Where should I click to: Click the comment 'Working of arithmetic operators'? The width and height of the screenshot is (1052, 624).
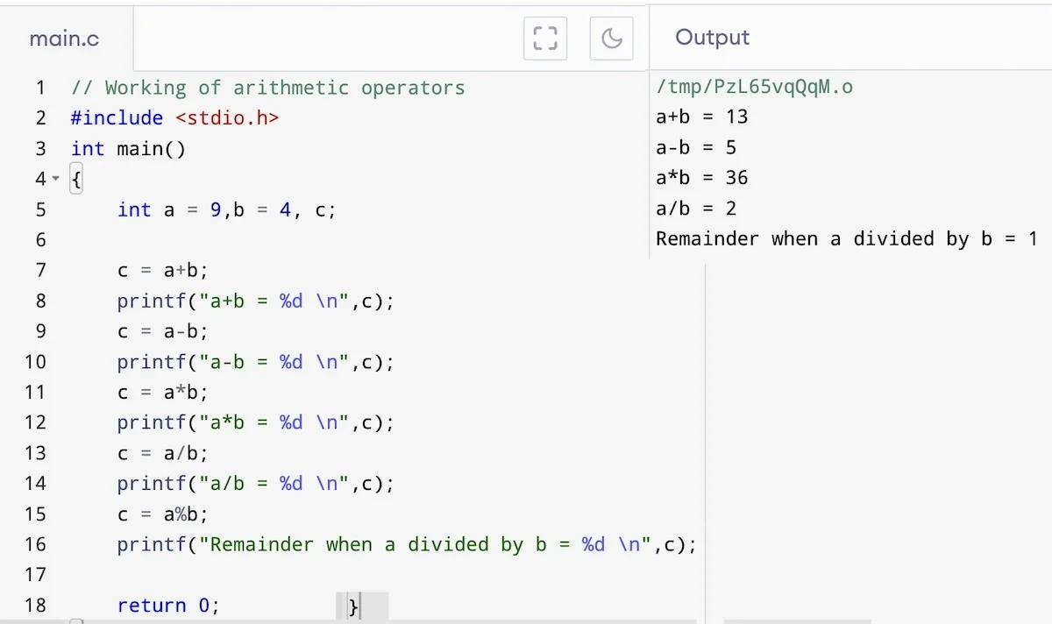[x=267, y=88]
